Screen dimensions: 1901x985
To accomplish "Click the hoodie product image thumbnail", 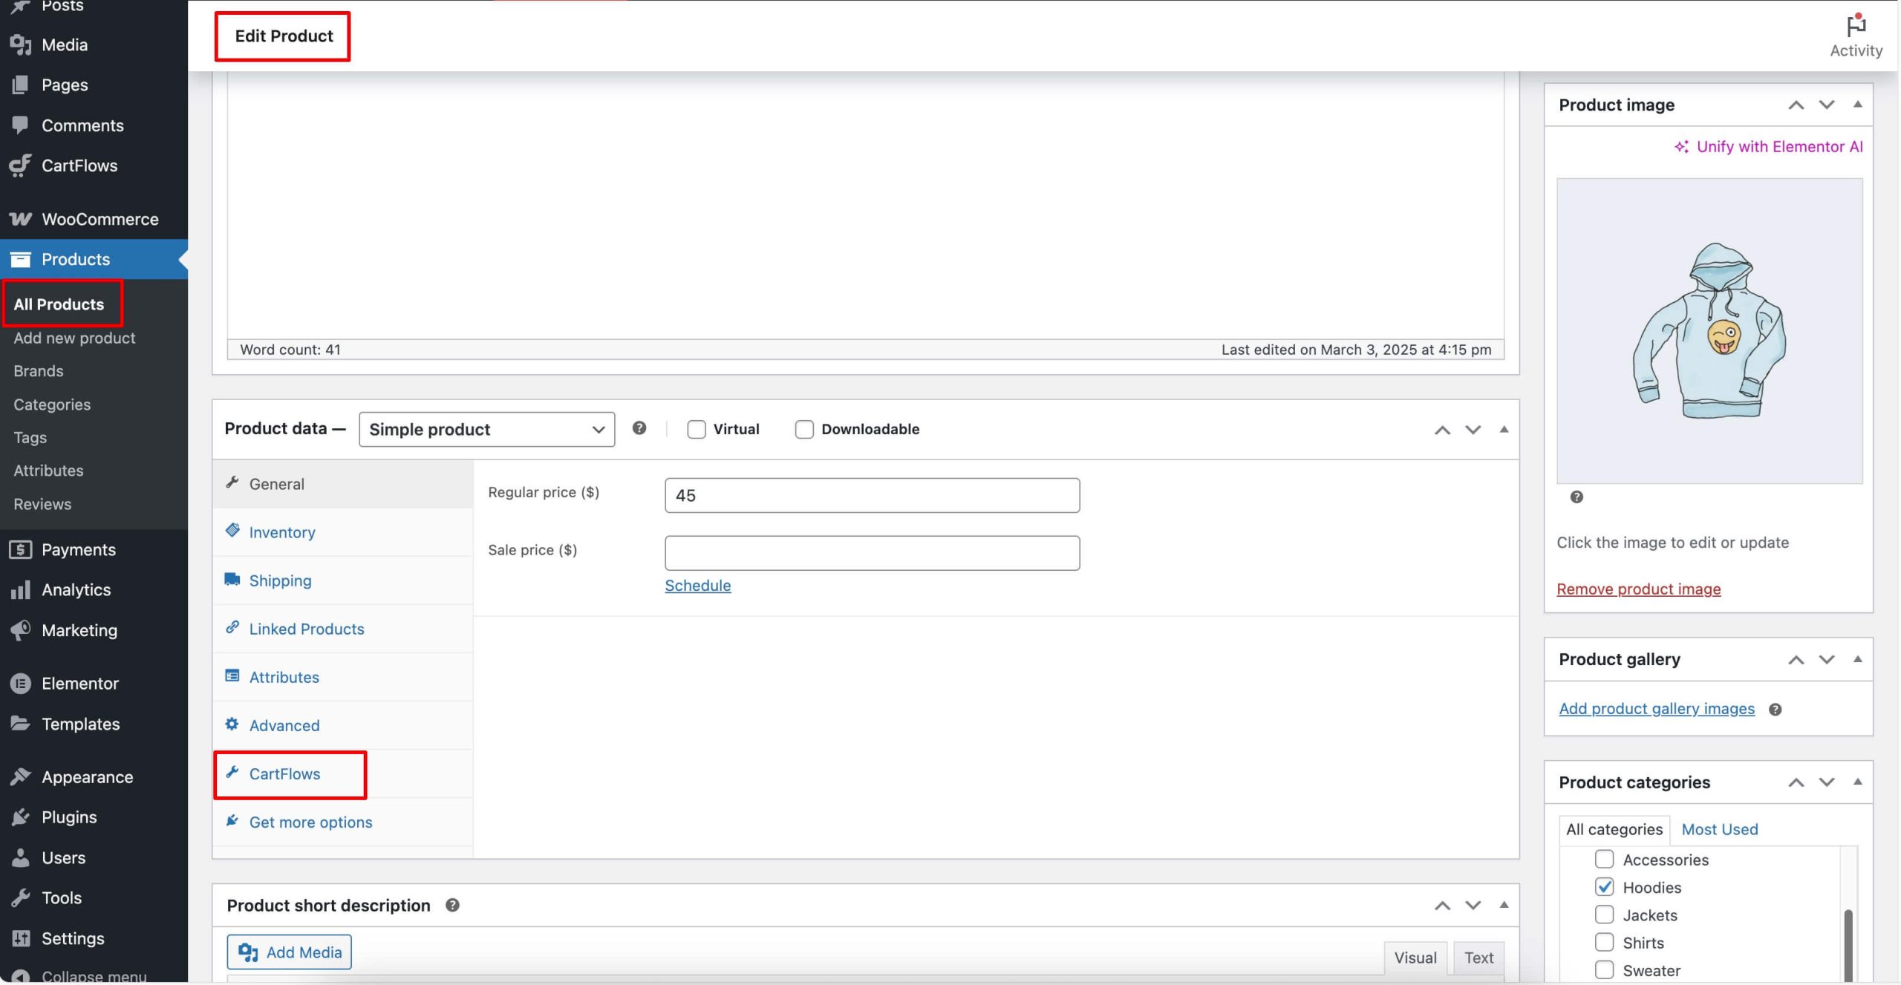I will 1709,331.
